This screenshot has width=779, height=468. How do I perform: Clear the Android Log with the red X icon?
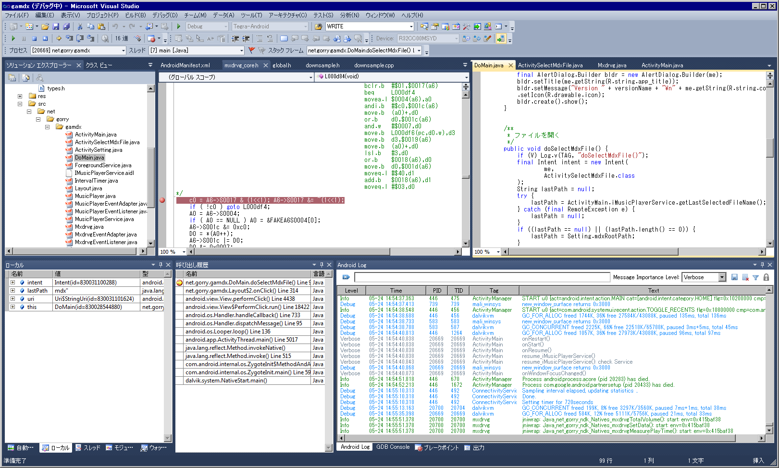tap(745, 277)
